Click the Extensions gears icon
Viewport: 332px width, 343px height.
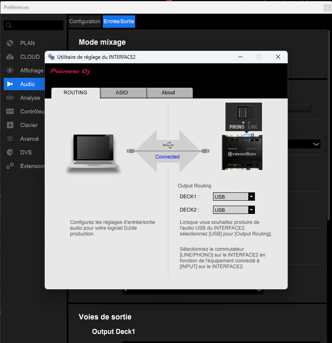coord(10,166)
